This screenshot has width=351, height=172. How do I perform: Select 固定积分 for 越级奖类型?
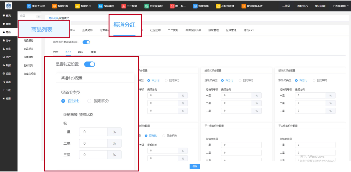246,80
